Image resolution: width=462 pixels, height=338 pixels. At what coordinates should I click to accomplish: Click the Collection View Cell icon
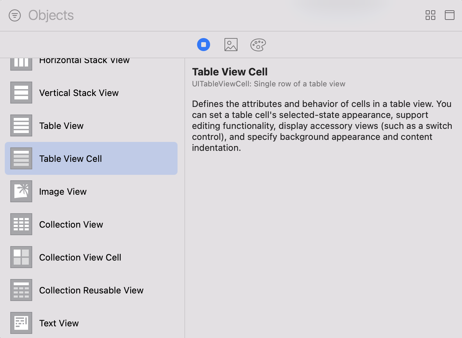(21, 257)
